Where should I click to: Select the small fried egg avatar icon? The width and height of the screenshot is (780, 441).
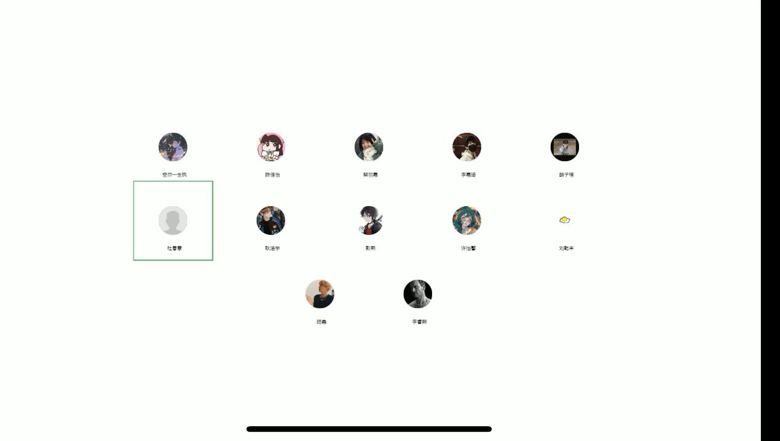[x=565, y=220]
